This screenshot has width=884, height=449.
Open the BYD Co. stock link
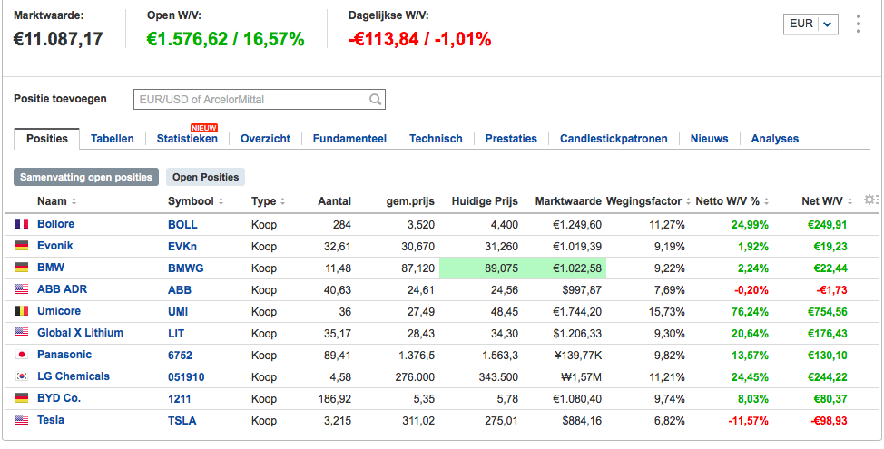click(x=59, y=397)
